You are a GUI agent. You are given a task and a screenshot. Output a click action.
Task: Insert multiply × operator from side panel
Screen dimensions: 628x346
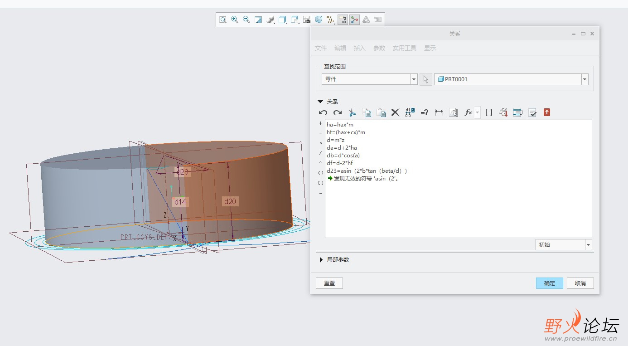pyautogui.click(x=321, y=143)
